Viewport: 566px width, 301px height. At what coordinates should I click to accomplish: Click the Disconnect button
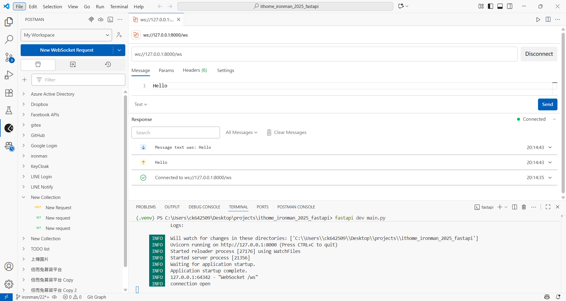click(x=539, y=54)
